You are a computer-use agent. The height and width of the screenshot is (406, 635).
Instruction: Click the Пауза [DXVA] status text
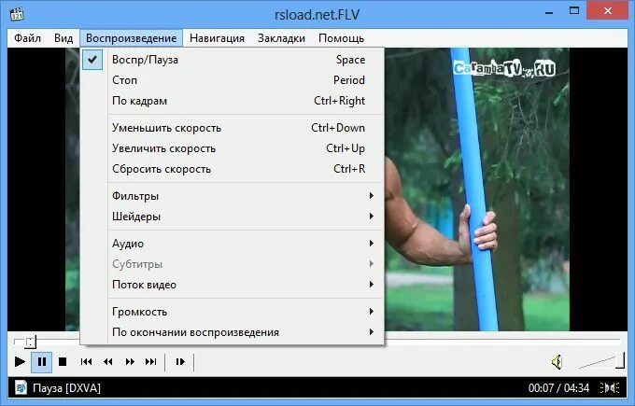click(67, 387)
